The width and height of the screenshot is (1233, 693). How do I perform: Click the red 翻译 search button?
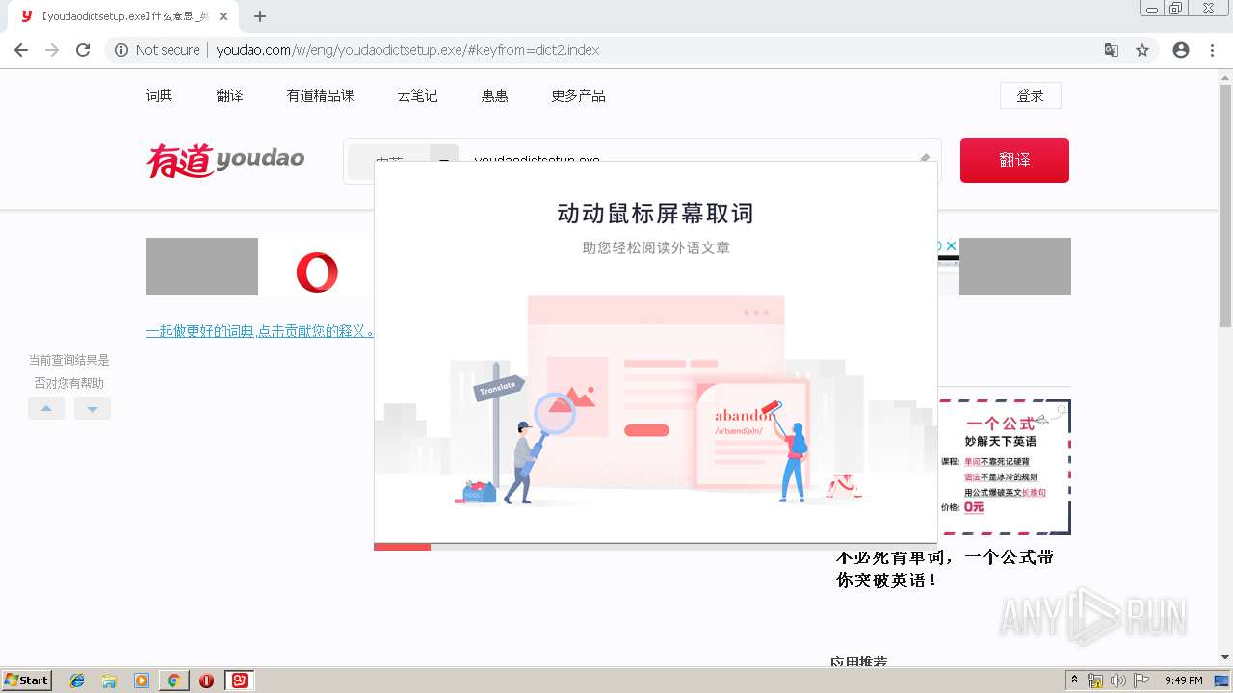click(1014, 160)
